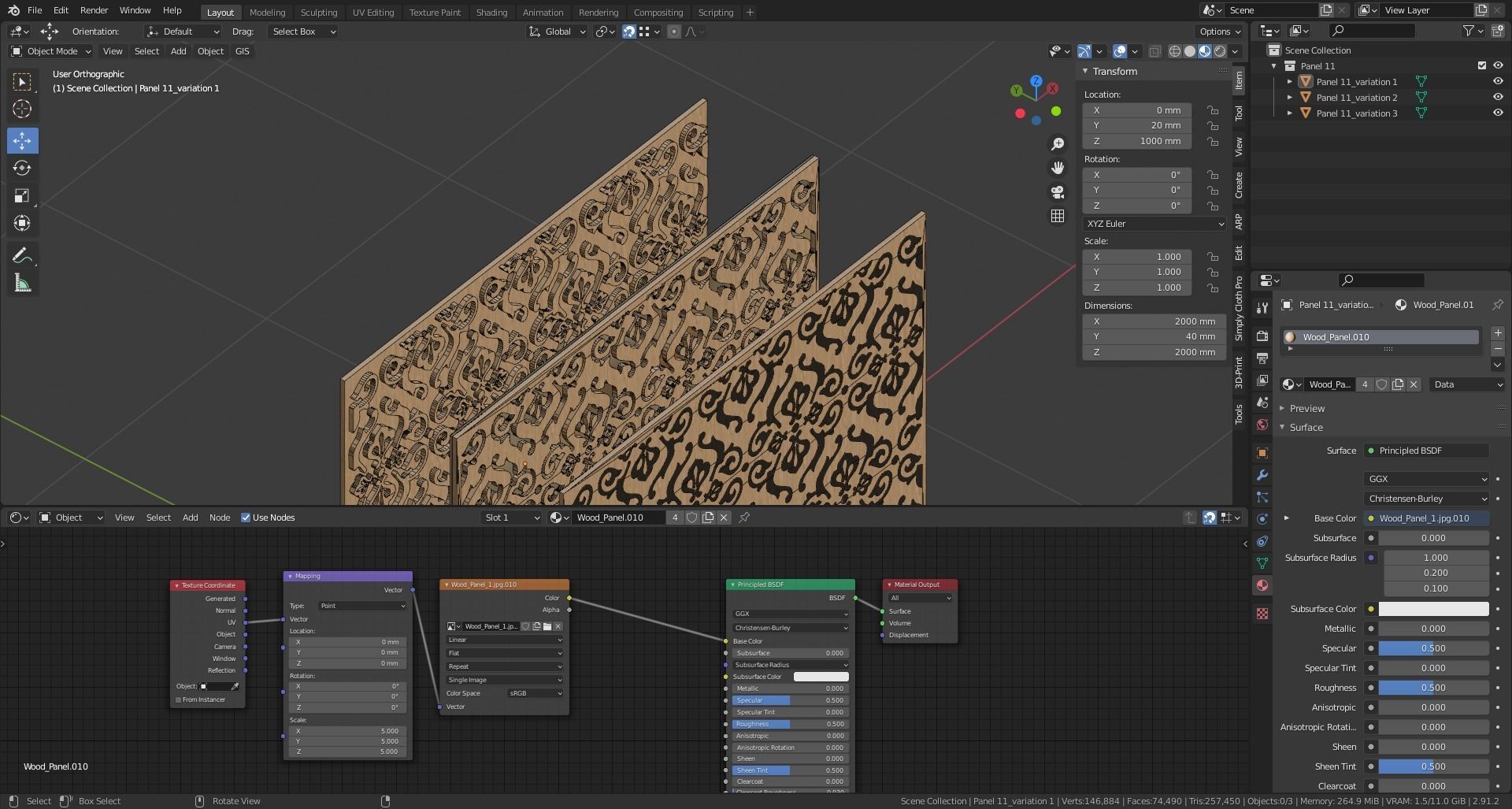Click the zoom viewport magnifier icon

[x=1058, y=144]
